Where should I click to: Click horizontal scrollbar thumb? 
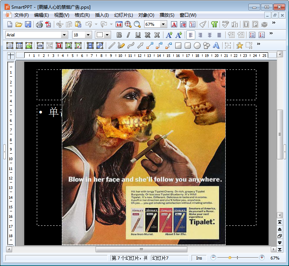141,249
